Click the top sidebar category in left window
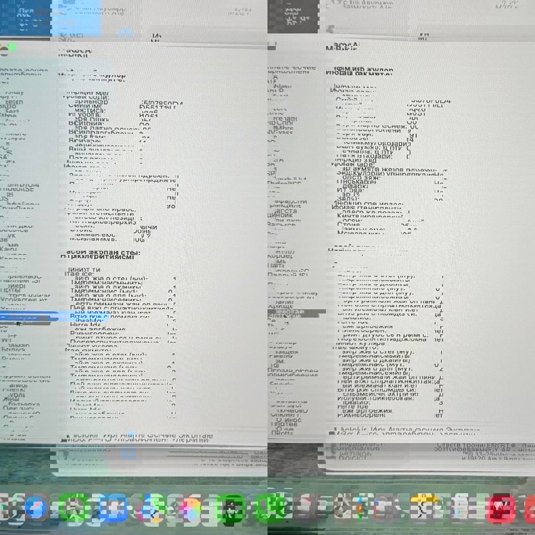535x535 pixels. coord(26,72)
